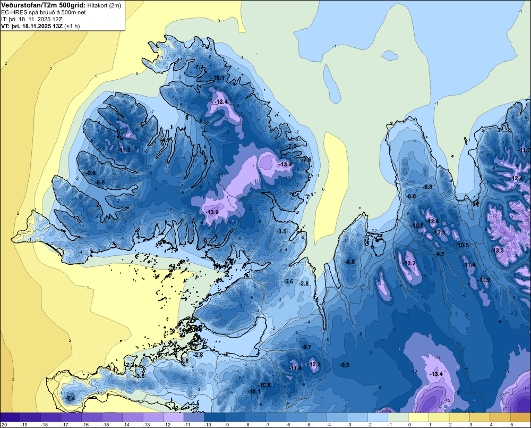This screenshot has height=428, width=531.
Task: Click the -7.7 temperature value on map
Action: (x=199, y=67)
